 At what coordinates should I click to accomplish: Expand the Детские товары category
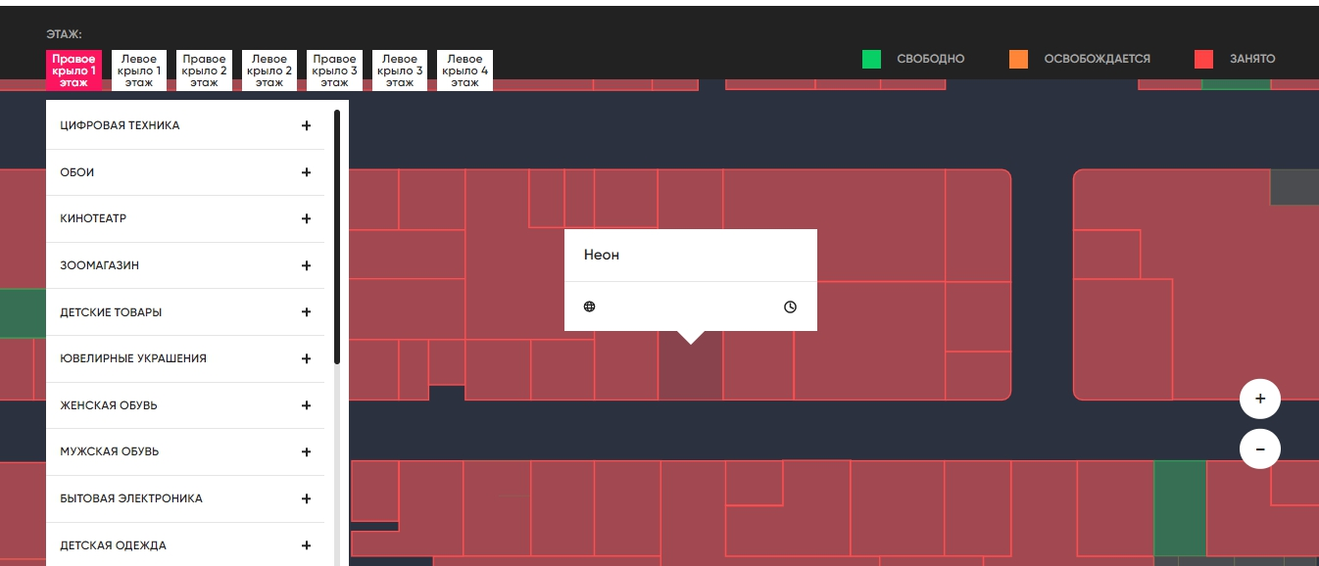[x=306, y=312]
